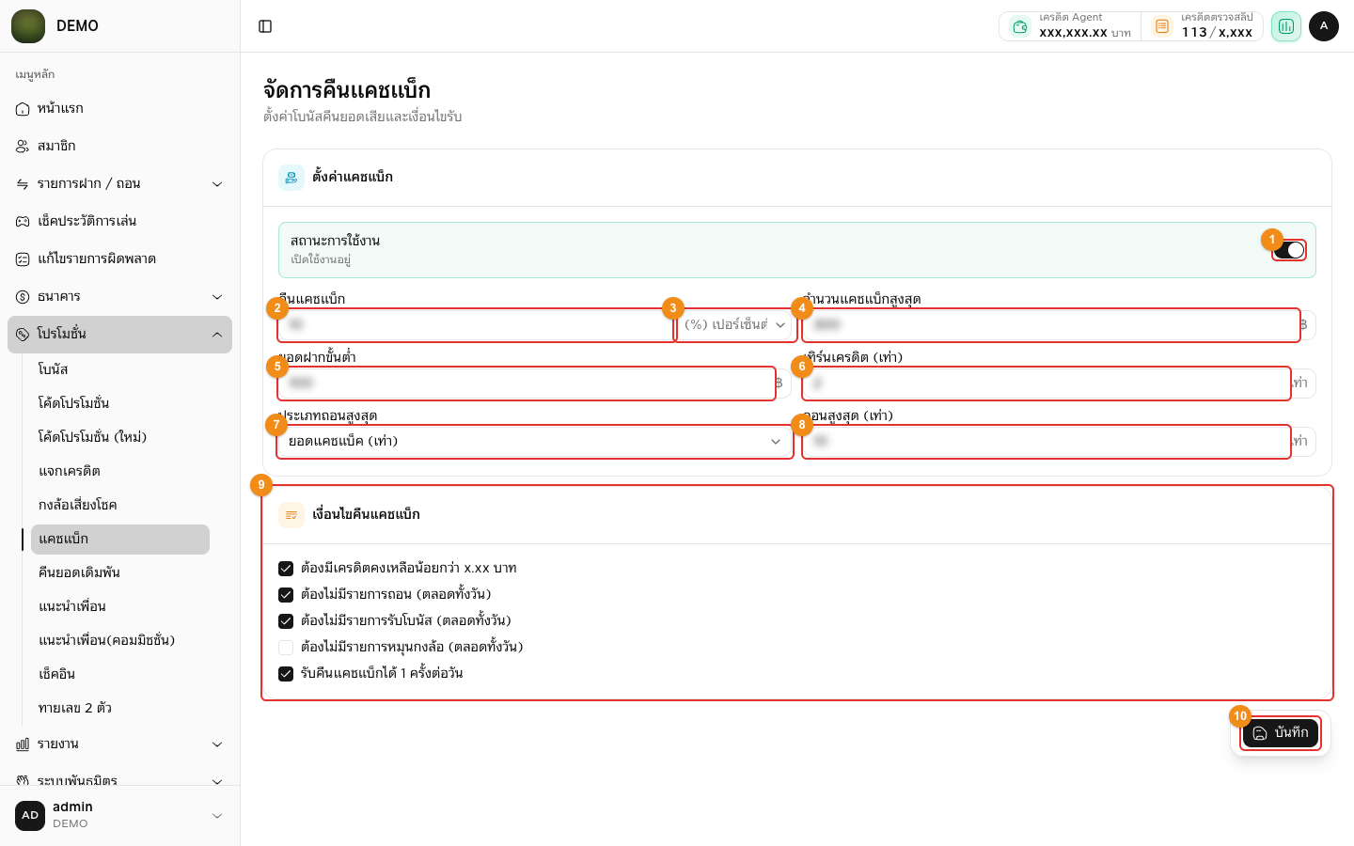Toggle the สถานะการใช้งาน switch off
Screen dimensions: 1354x846
(x=1289, y=250)
